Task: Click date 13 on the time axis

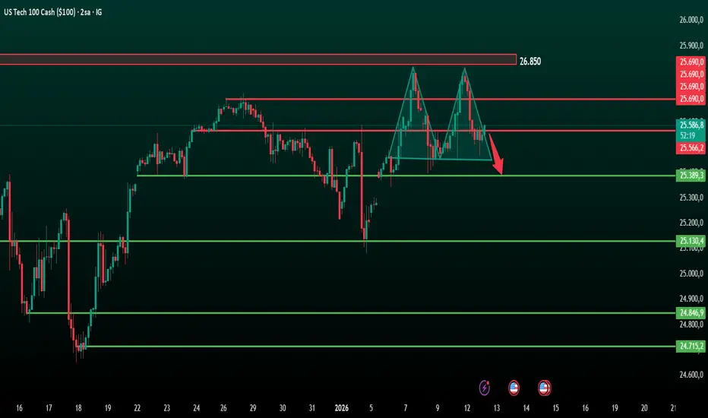Action: (496, 408)
